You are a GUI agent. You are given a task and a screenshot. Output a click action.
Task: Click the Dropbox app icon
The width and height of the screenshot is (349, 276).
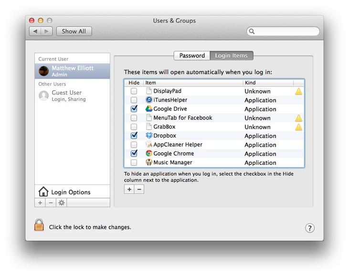pyautogui.click(x=148, y=135)
